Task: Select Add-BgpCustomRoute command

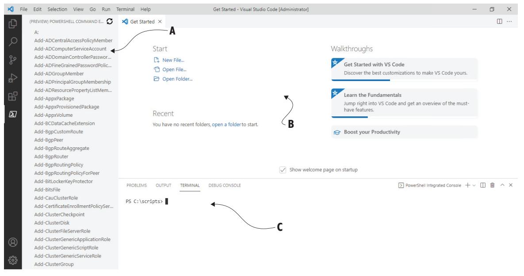Action: click(x=58, y=132)
